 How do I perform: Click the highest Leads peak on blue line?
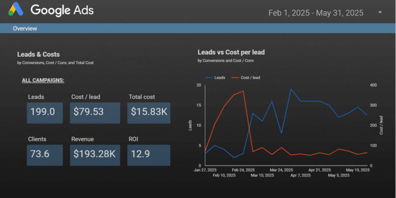[x=291, y=89]
